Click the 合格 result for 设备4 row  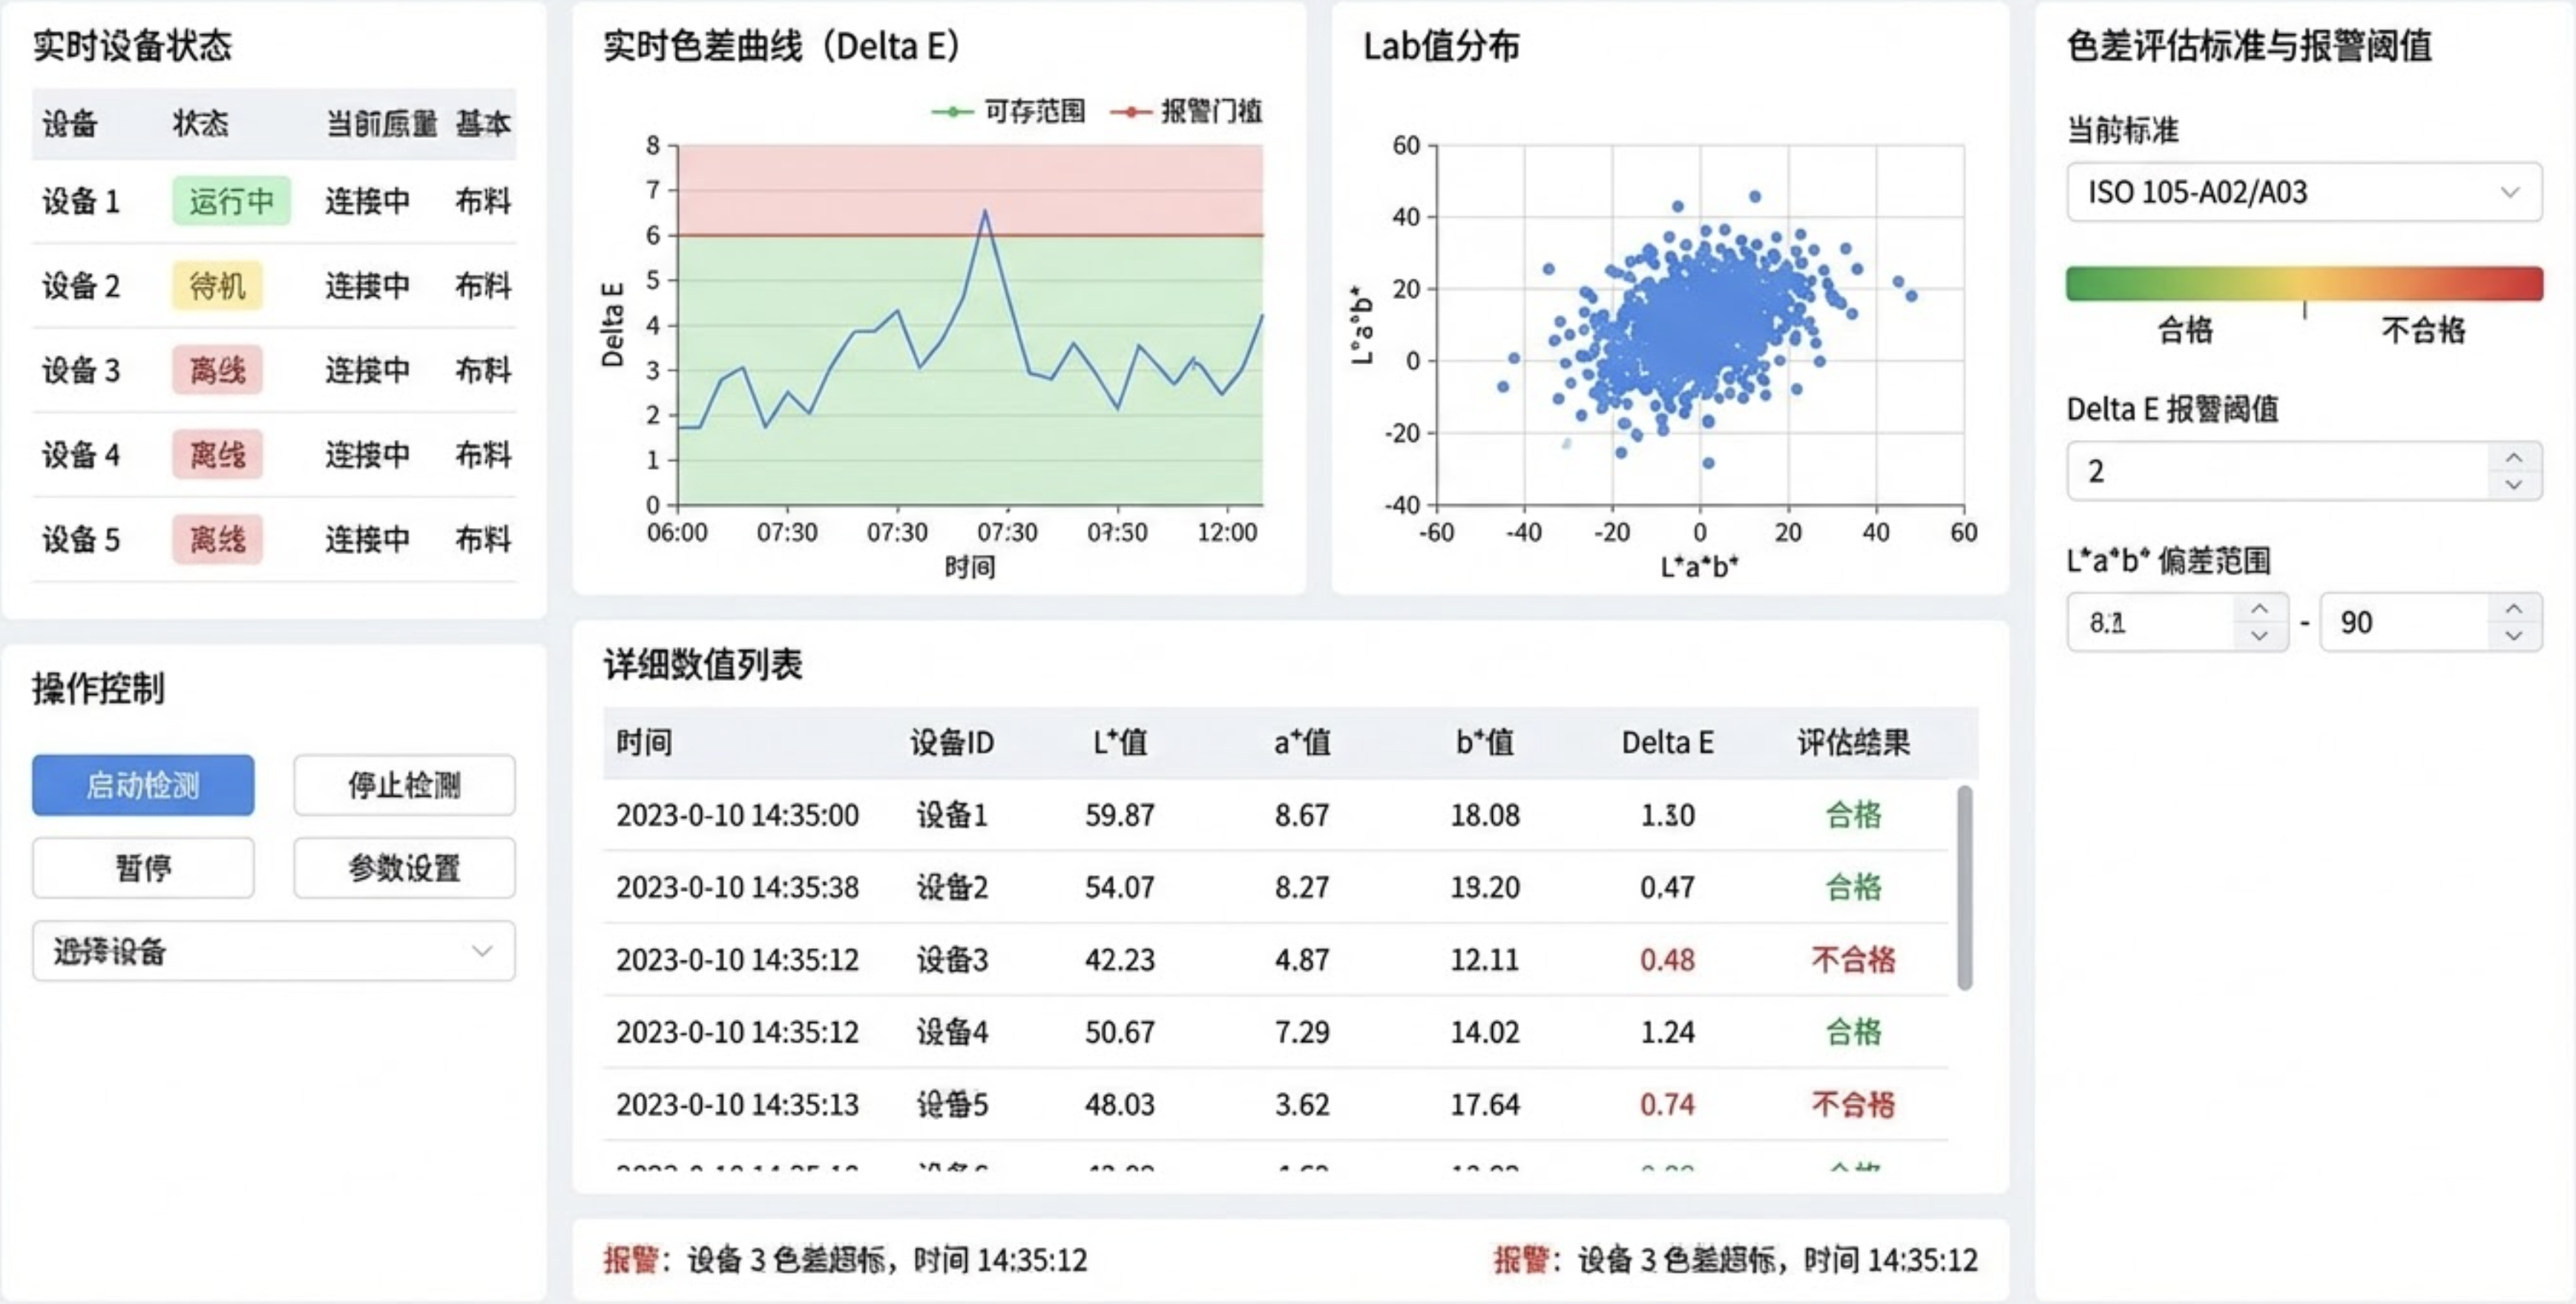tap(1853, 1032)
